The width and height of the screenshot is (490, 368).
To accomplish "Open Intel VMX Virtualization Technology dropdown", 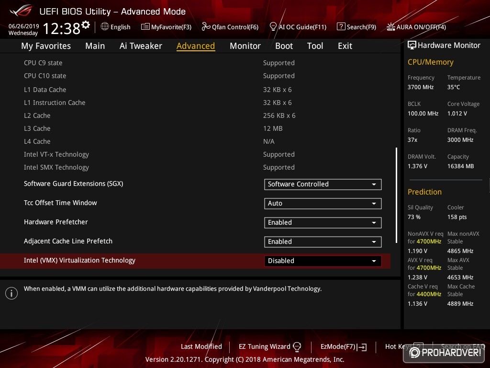I will [x=323, y=261].
